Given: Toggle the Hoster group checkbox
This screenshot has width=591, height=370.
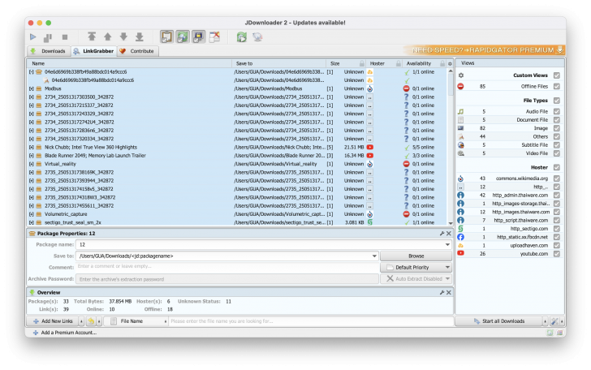Looking at the screenshot, I should point(557,167).
